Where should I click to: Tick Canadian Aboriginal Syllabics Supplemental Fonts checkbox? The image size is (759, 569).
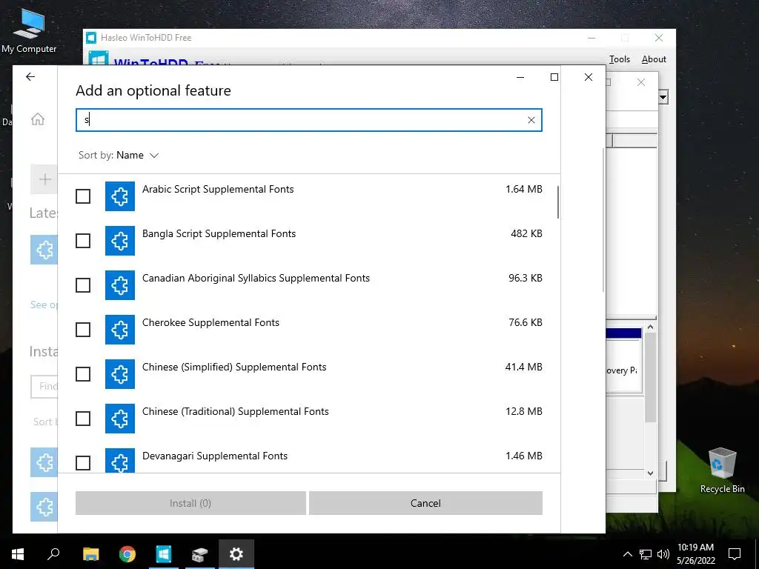(83, 285)
